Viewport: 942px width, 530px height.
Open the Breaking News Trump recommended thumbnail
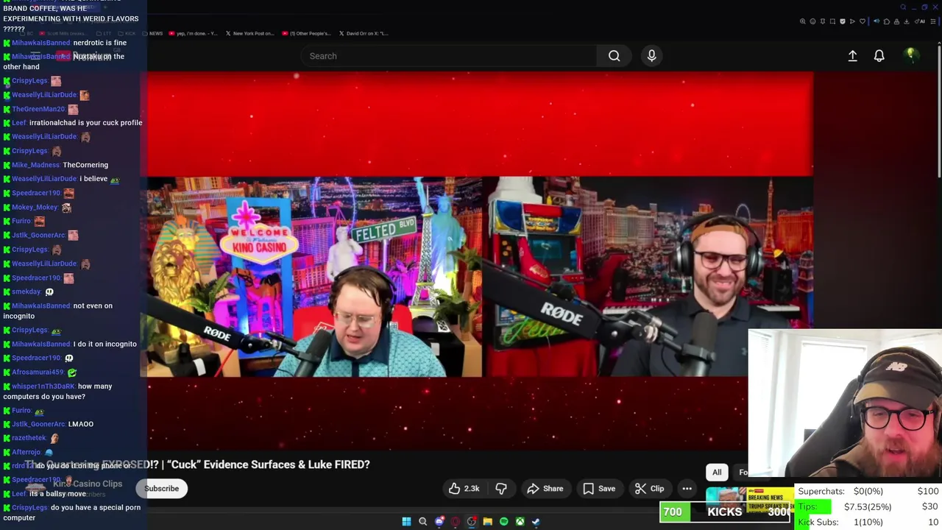(749, 500)
